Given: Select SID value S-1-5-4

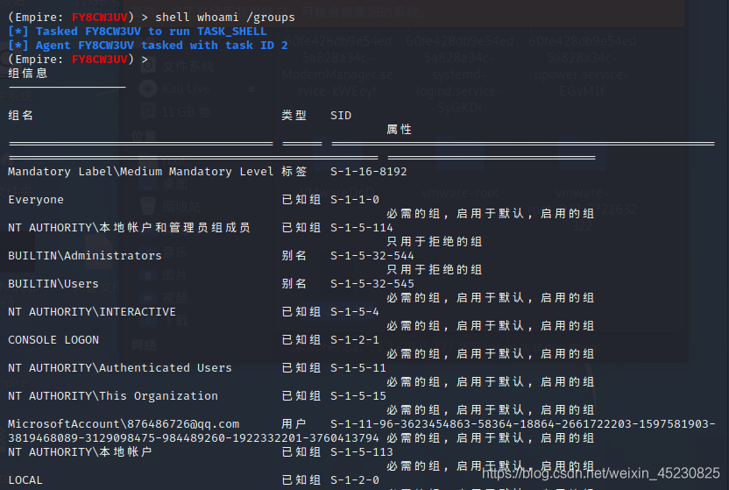Looking at the screenshot, I should tap(355, 312).
